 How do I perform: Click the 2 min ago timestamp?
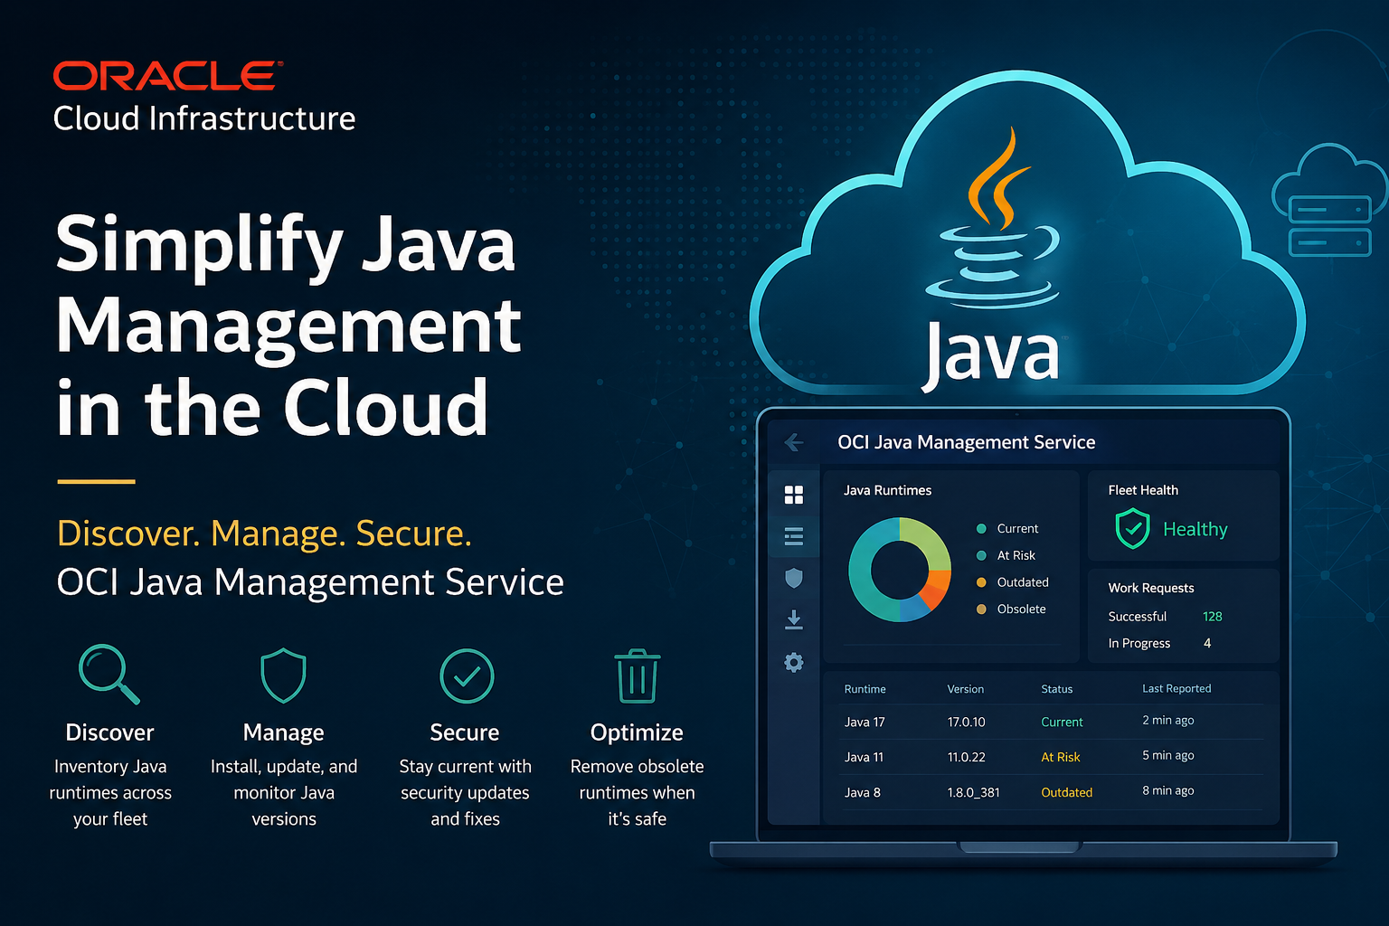click(1167, 720)
